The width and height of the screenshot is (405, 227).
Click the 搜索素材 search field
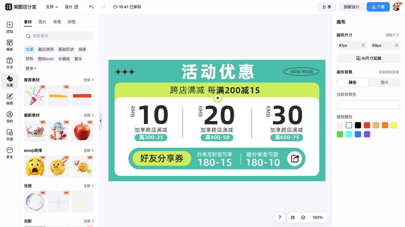pyautogui.click(x=58, y=36)
